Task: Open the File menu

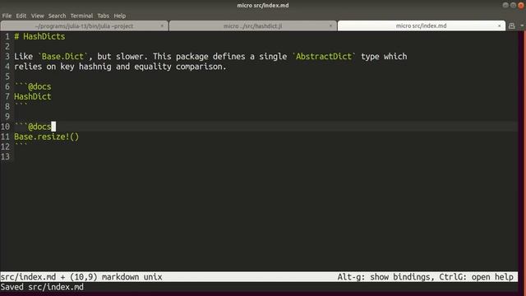Action: pyautogui.click(x=7, y=16)
